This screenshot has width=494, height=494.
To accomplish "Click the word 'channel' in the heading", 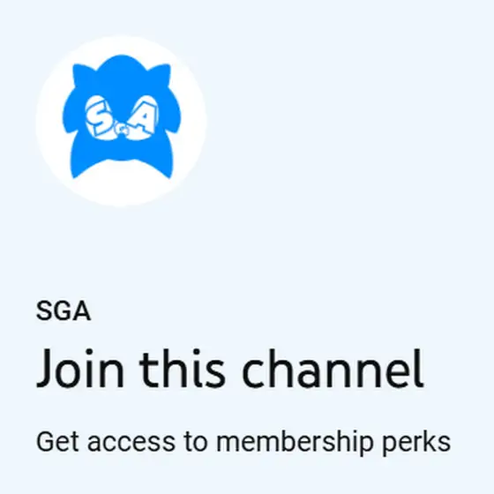I will 333,369.
